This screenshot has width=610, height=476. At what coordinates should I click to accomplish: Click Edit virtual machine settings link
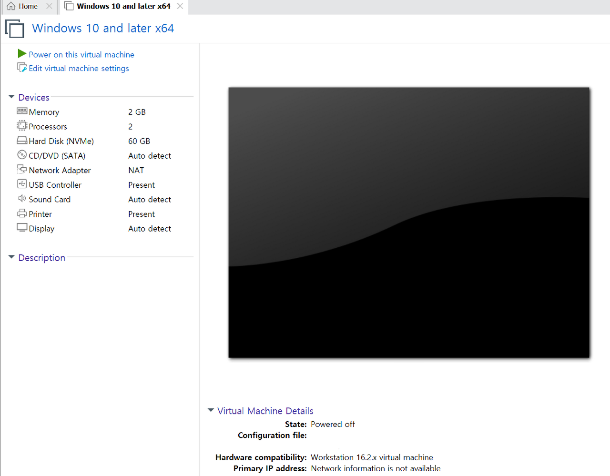click(79, 68)
